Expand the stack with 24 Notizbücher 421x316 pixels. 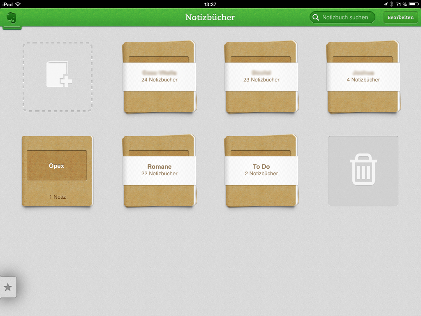[x=159, y=77]
